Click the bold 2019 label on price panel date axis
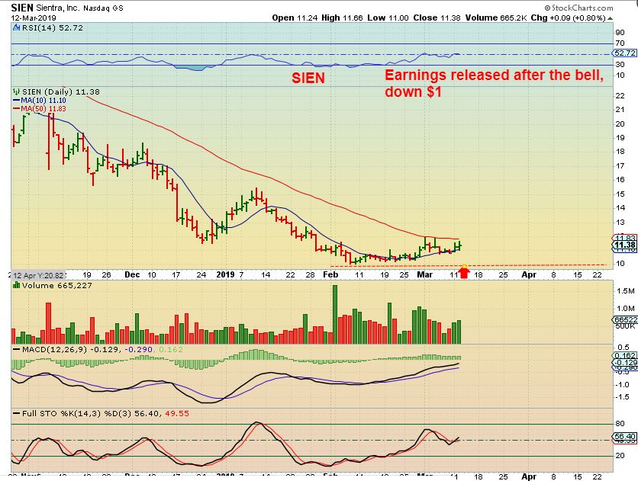Image resolution: width=638 pixels, height=481 pixels. click(x=225, y=274)
